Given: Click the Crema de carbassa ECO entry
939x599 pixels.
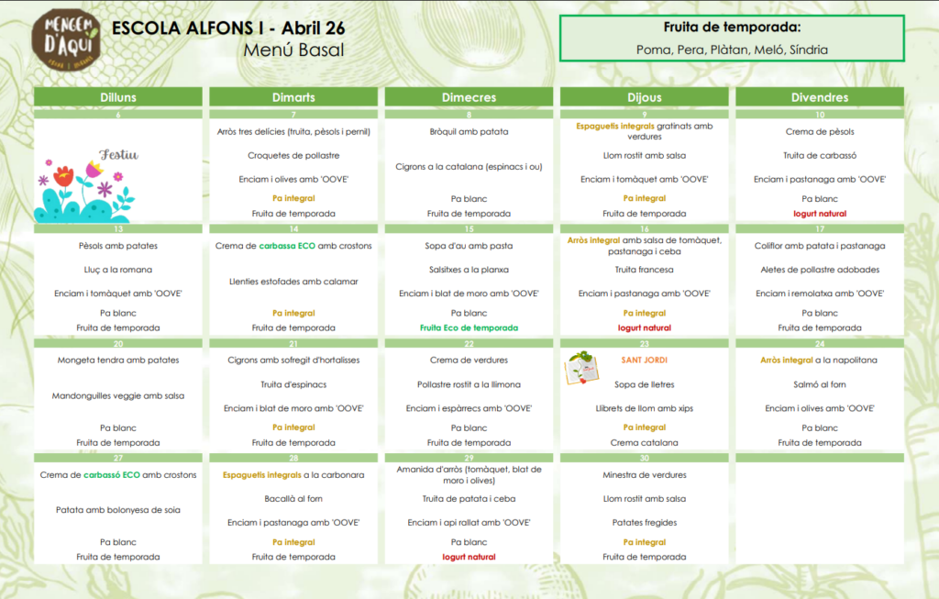Looking at the screenshot, I should (x=293, y=246).
